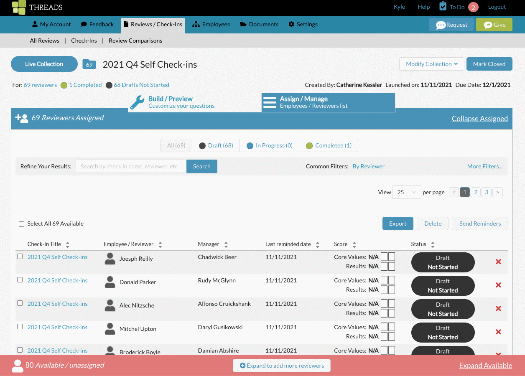This screenshot has width=525, height=376.
Task: Select the checkbox for Mitchel Upton's row
Action: point(20,327)
